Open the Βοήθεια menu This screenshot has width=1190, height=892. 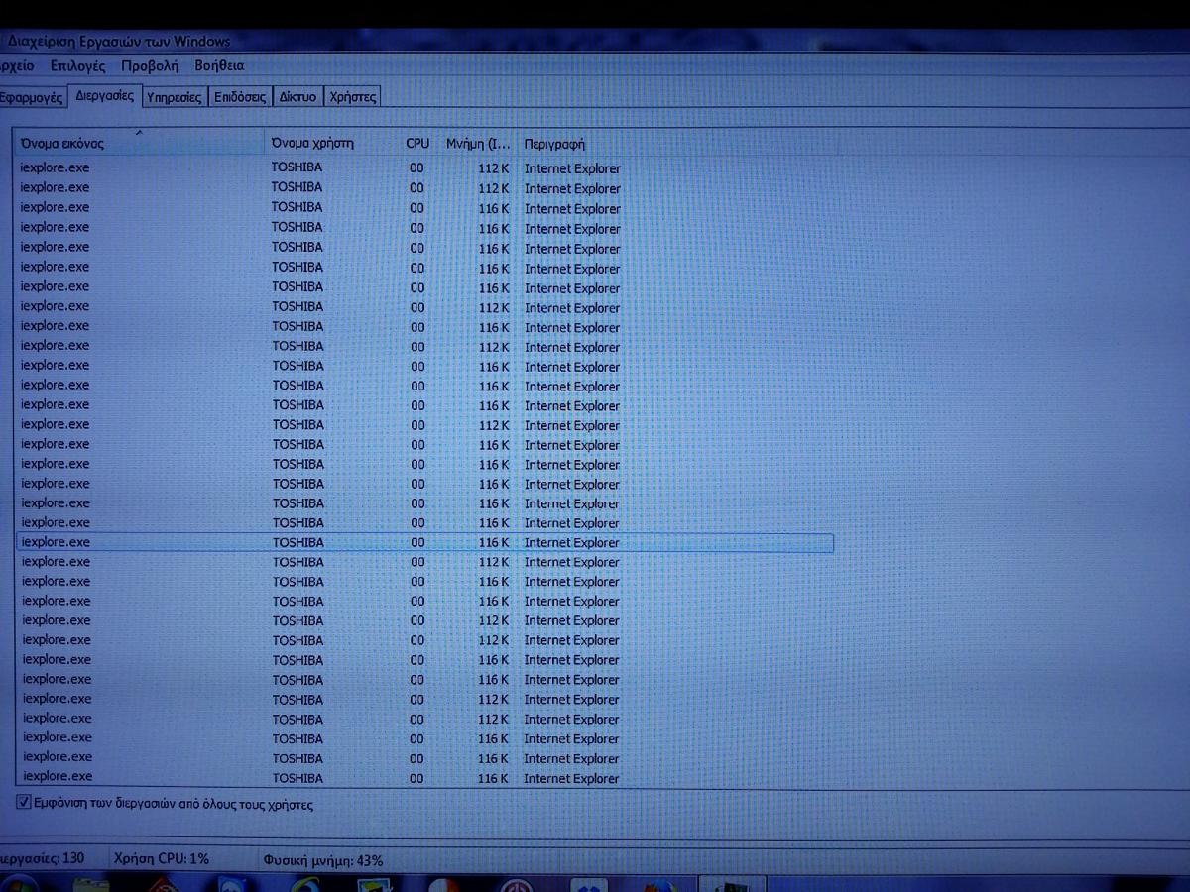point(219,66)
